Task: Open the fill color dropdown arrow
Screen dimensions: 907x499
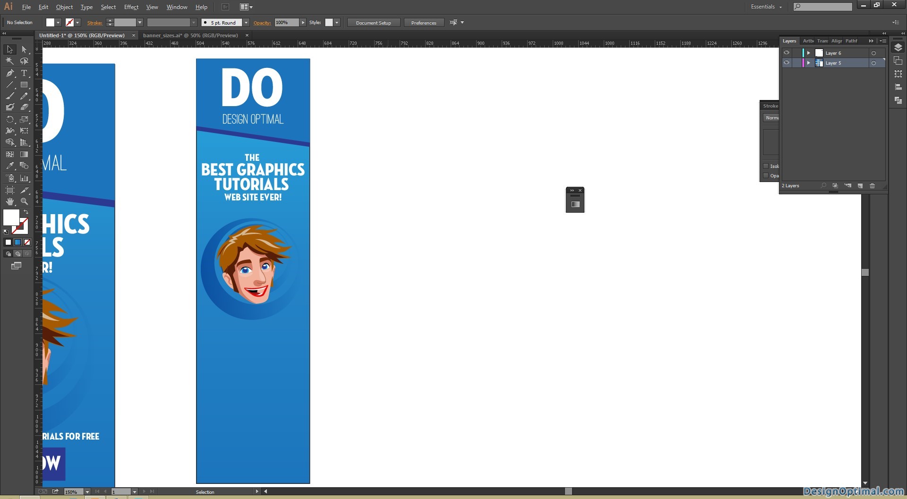Action: pyautogui.click(x=58, y=23)
